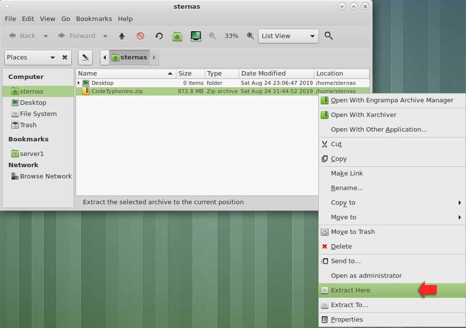Image resolution: width=466 pixels, height=328 pixels.
Task: Zoom out with the magnifier minus icon
Action: click(x=213, y=36)
